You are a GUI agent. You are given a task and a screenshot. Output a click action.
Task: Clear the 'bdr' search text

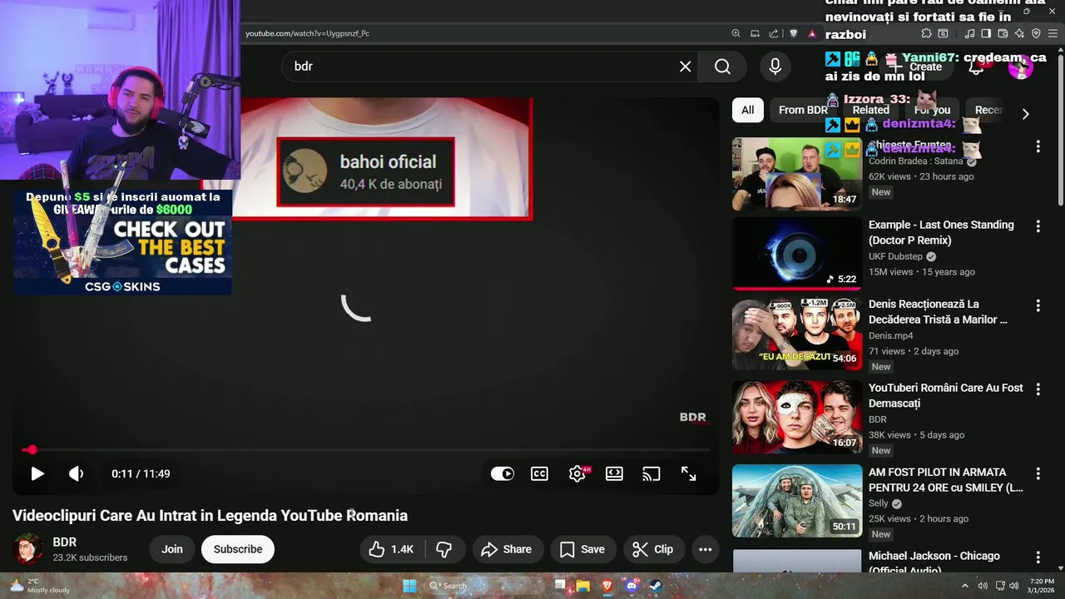685,67
